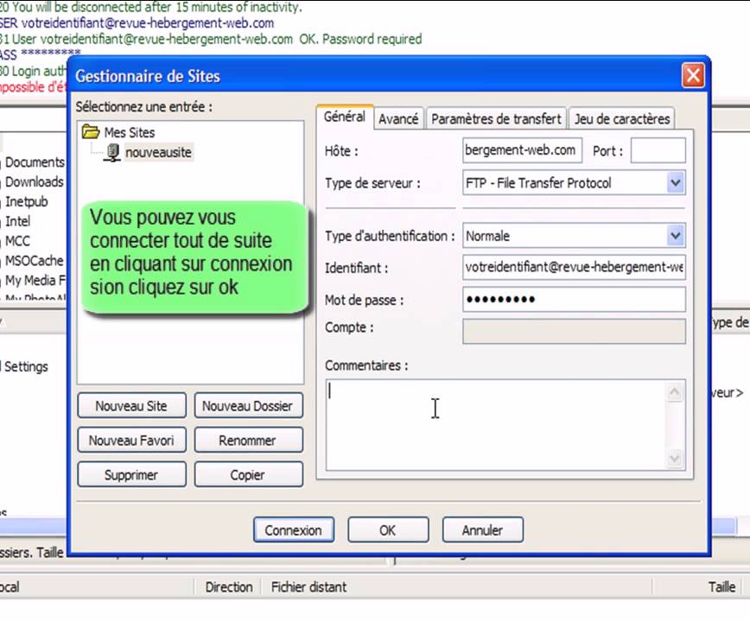Click the Renommer button
The image size is (750, 622).
point(248,440)
